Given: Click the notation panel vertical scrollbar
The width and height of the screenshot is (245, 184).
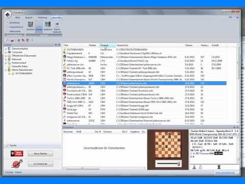Looking at the screenshot, I should click(238, 150).
